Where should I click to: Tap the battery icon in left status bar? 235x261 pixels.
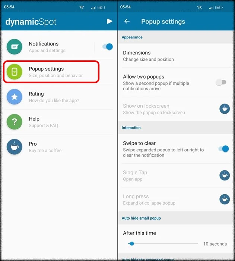click(x=101, y=7)
